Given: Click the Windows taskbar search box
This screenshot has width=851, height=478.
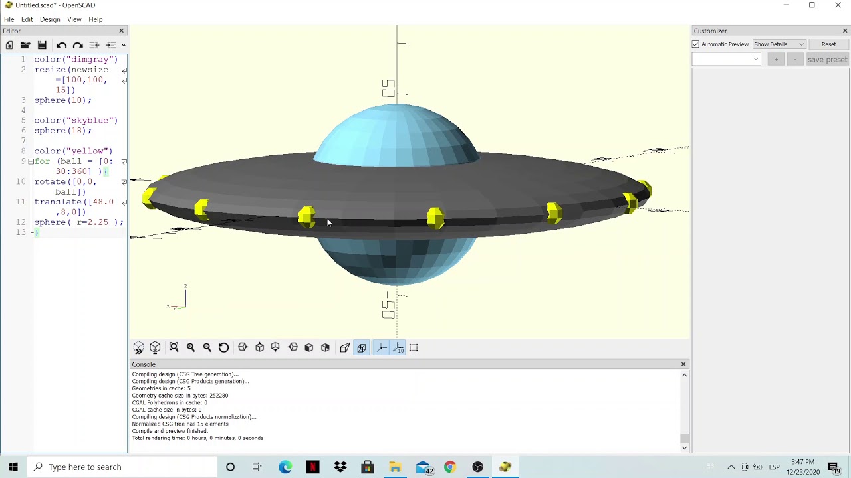Looking at the screenshot, I should coord(122,467).
